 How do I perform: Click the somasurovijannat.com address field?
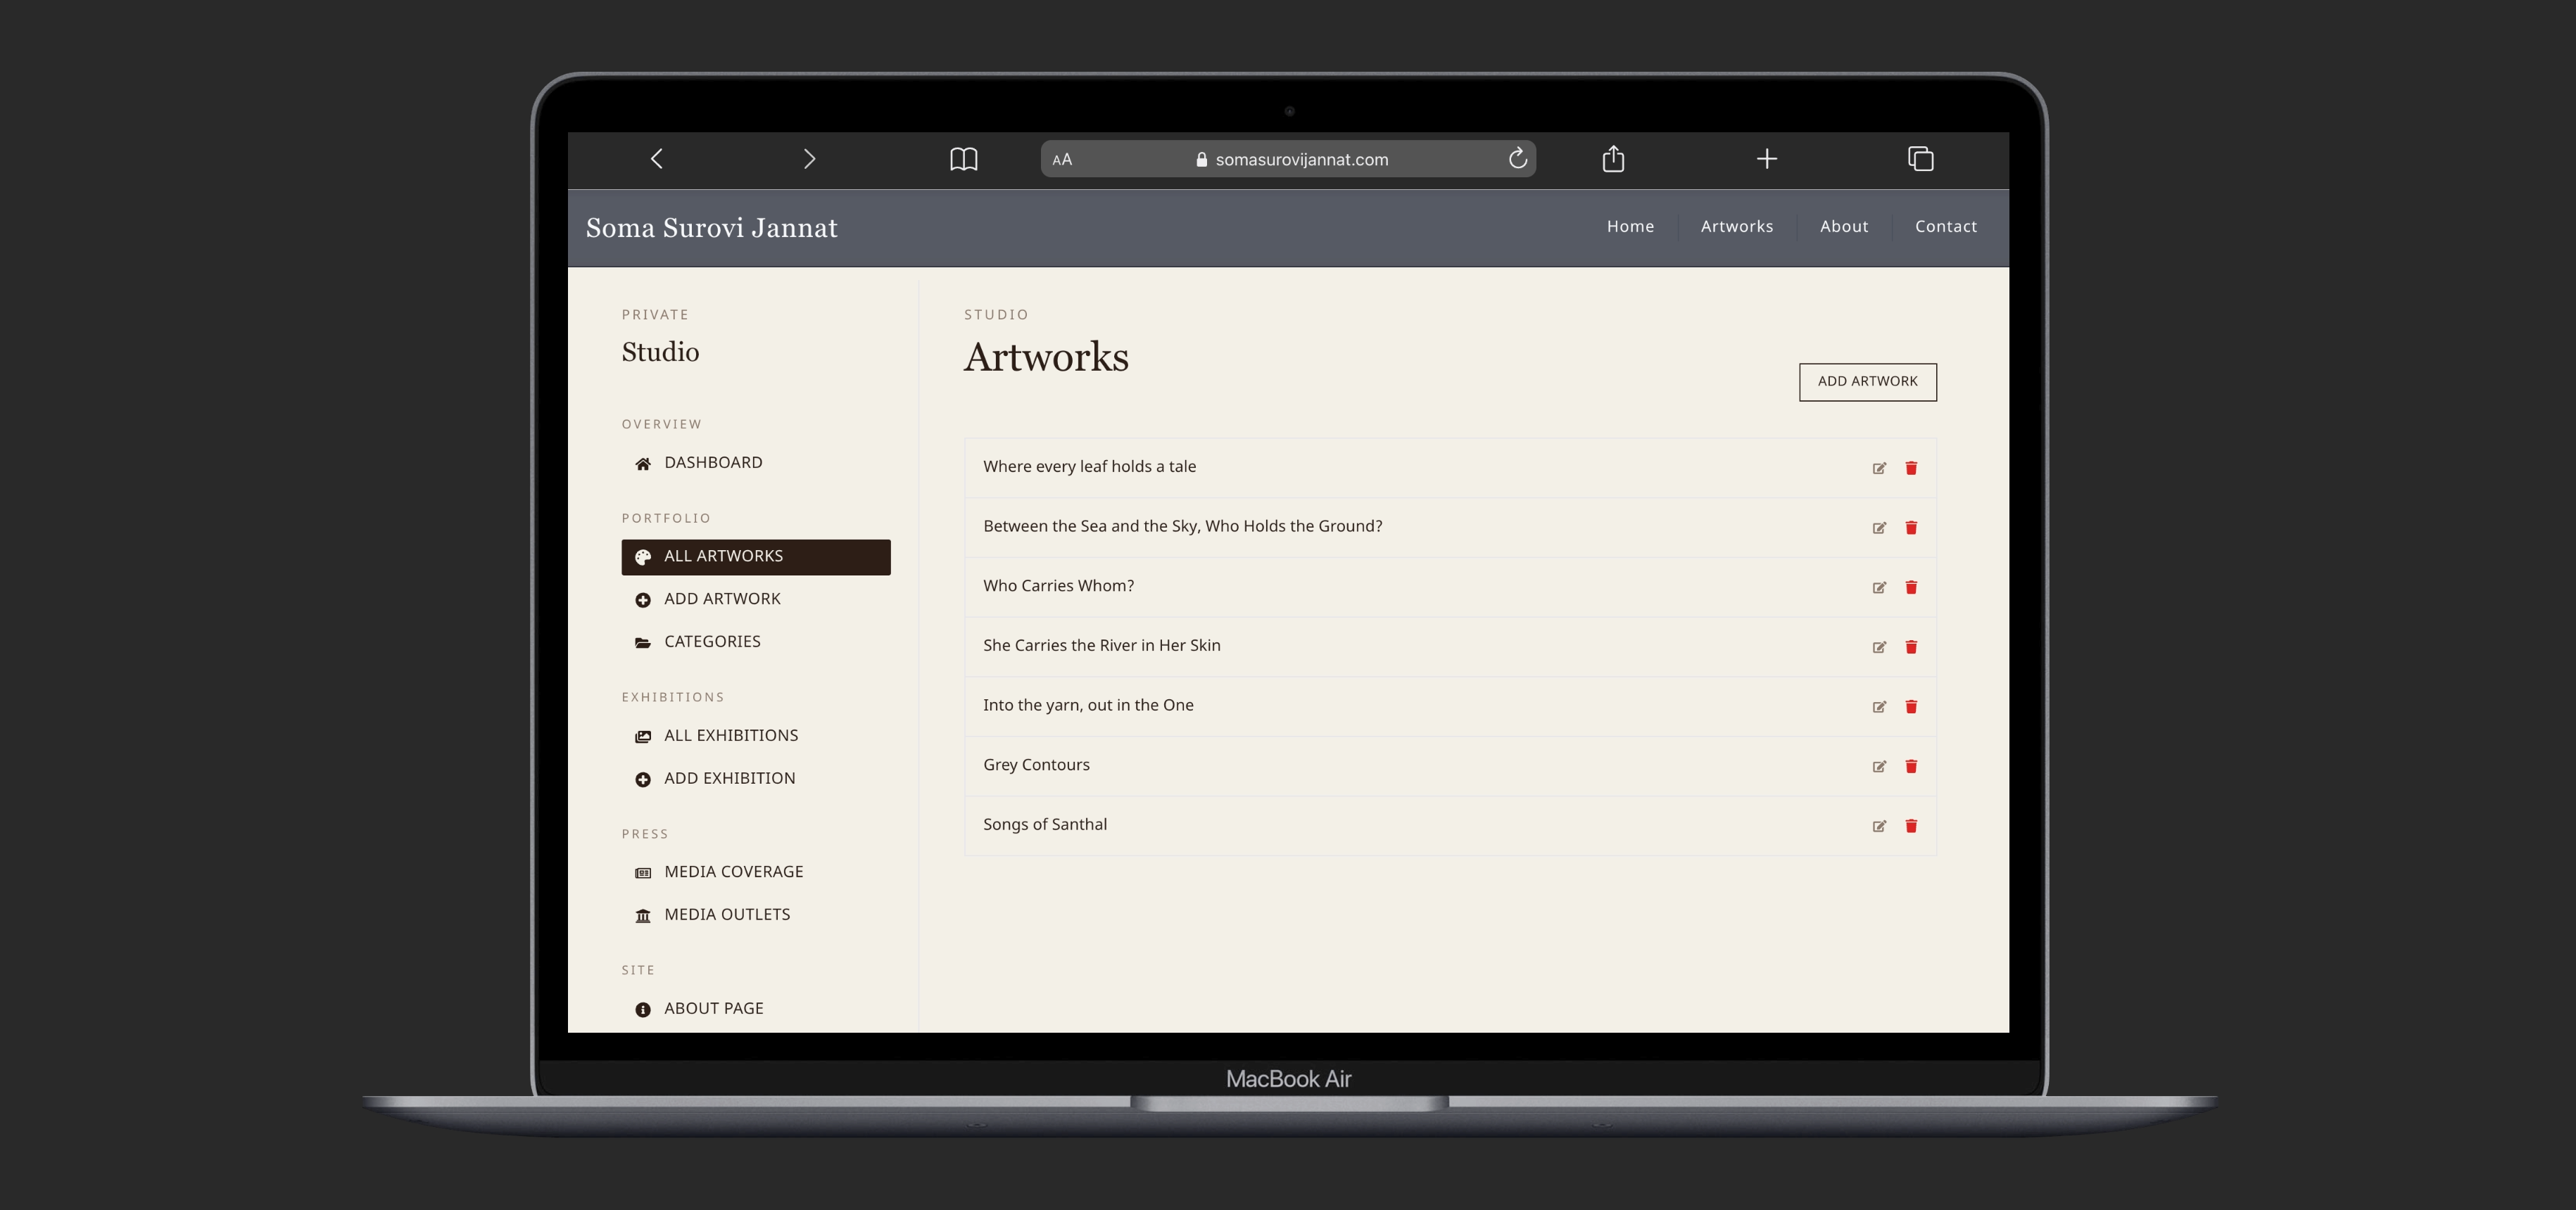click(1300, 160)
